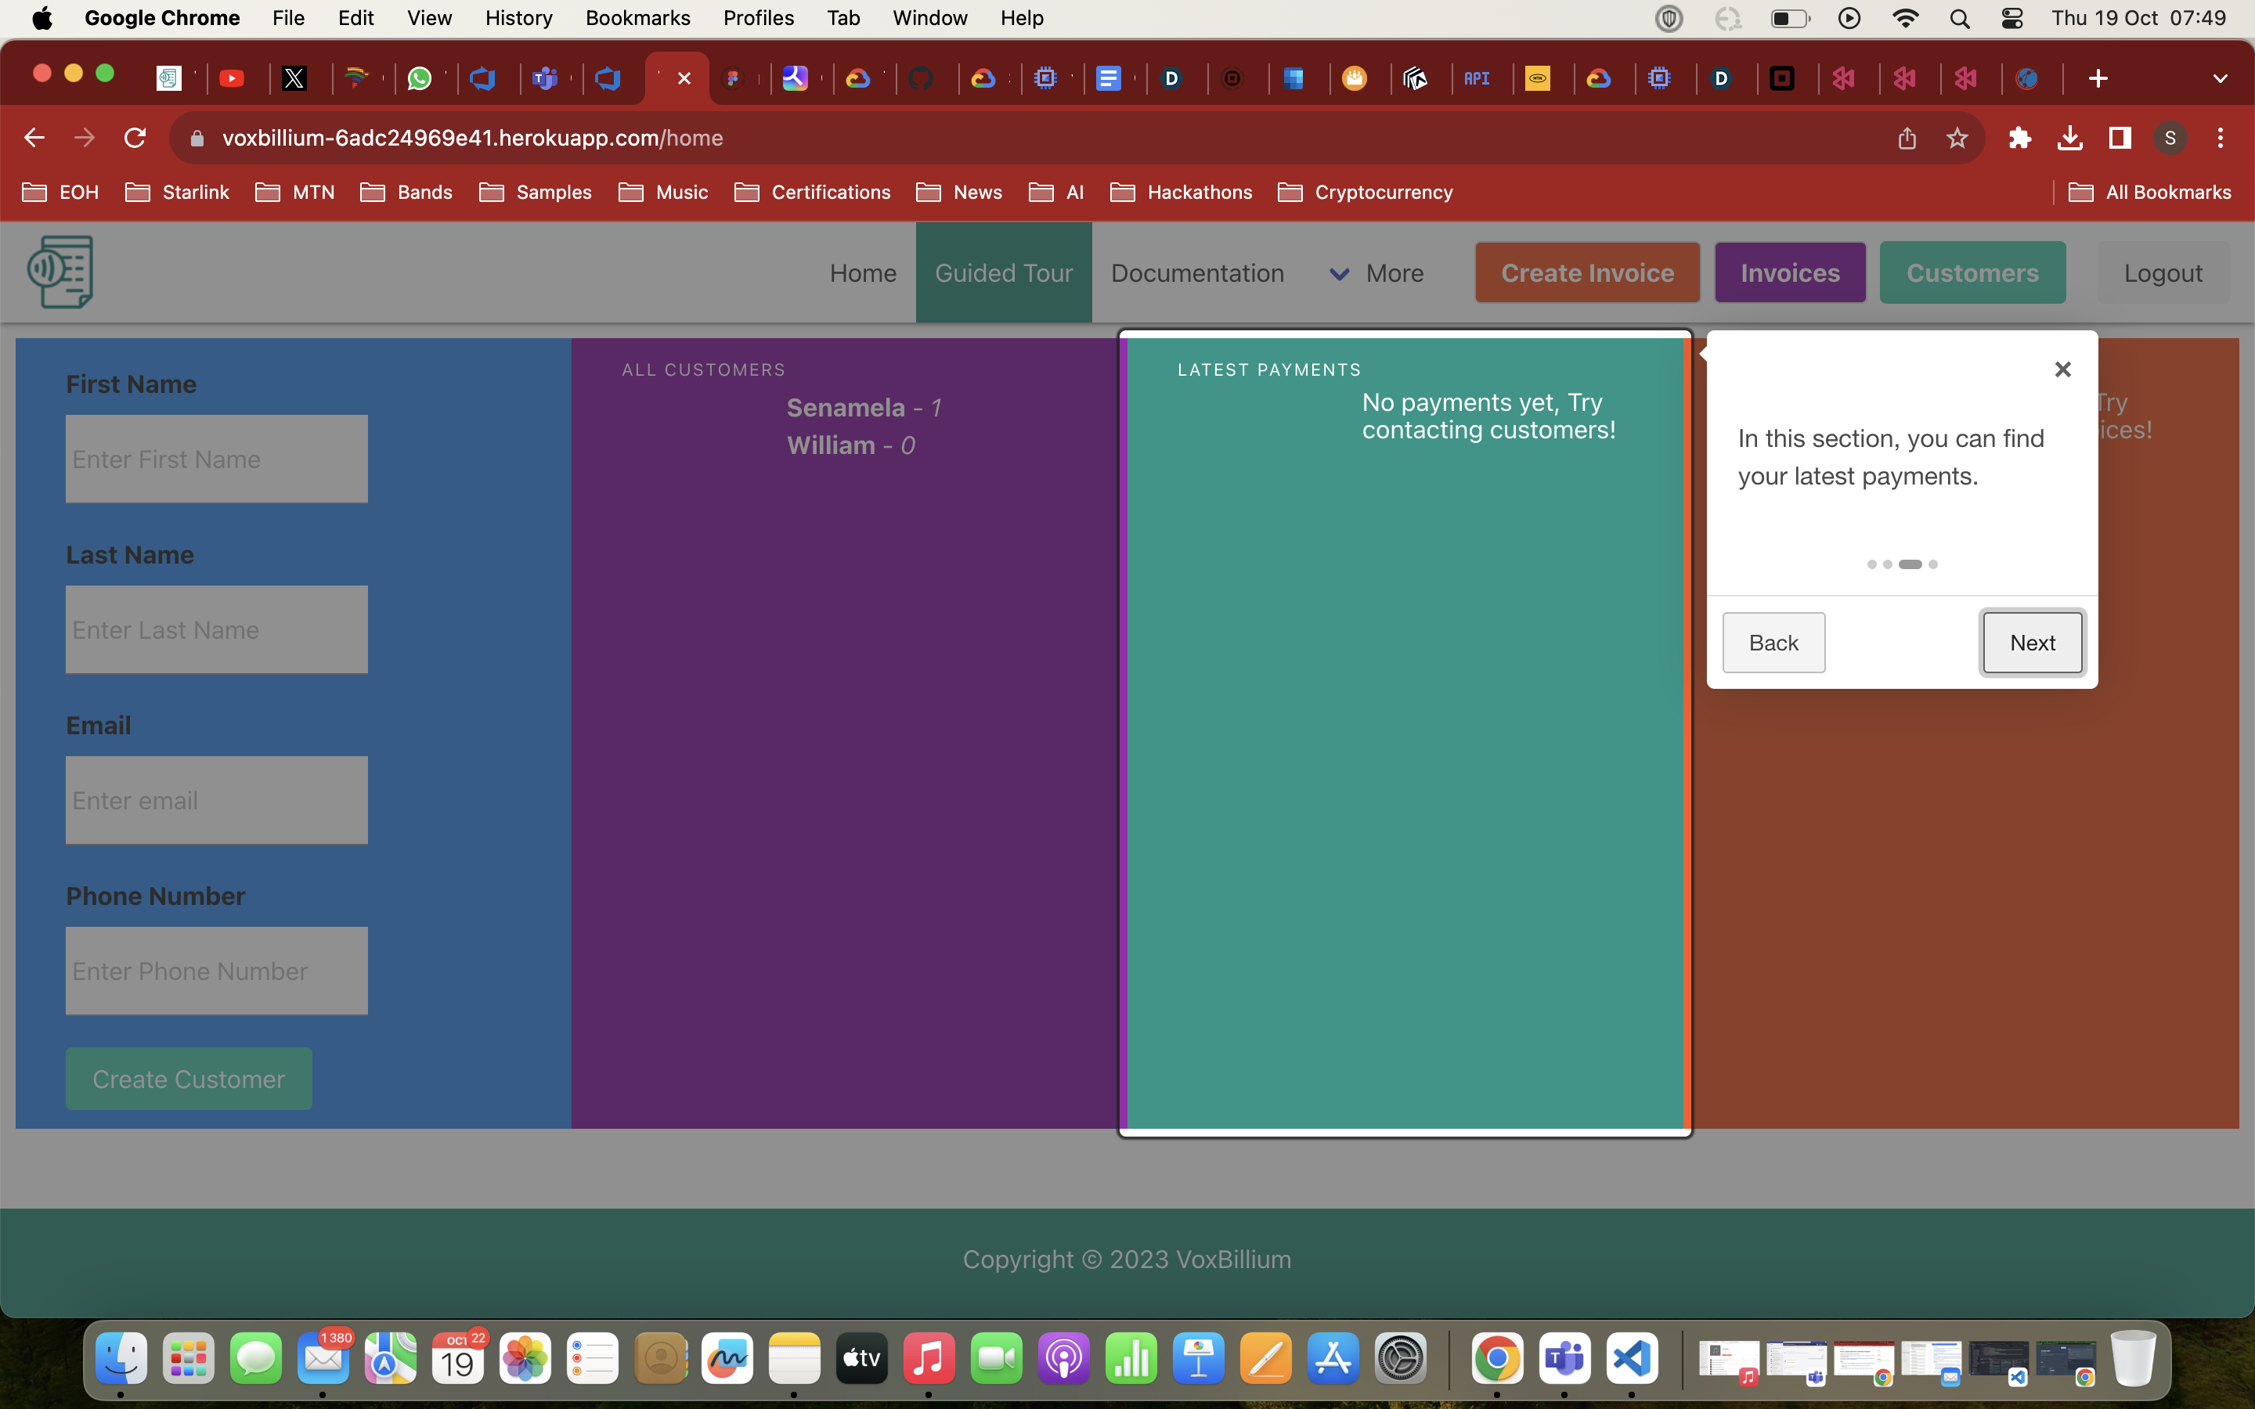Bookmark this page with star icon
Screen dimensions: 2255x1409
1957,138
